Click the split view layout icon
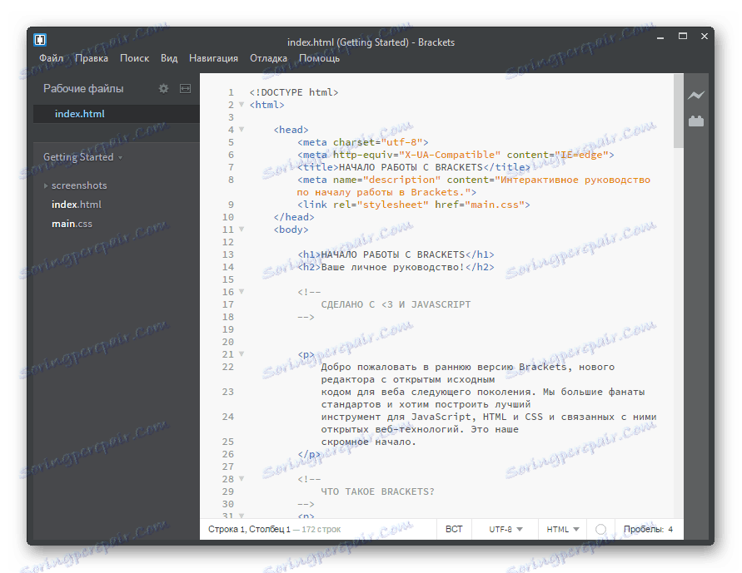742x573 pixels. tap(185, 88)
